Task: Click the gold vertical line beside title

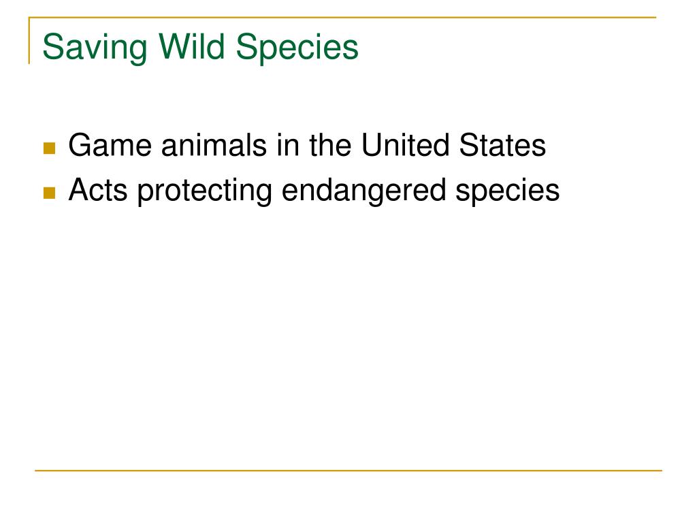Action: (x=29, y=40)
